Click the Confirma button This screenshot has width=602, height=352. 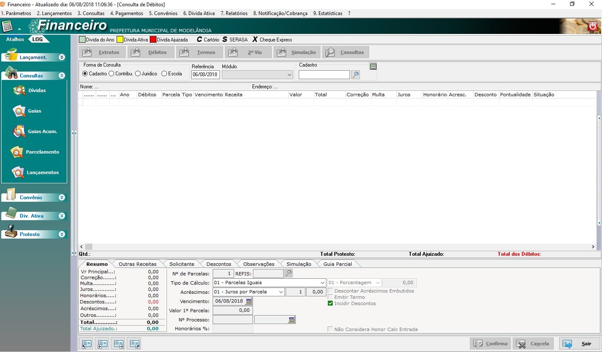click(x=490, y=344)
